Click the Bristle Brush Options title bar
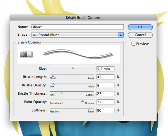The height and width of the screenshot is (136, 168). [x=83, y=17]
